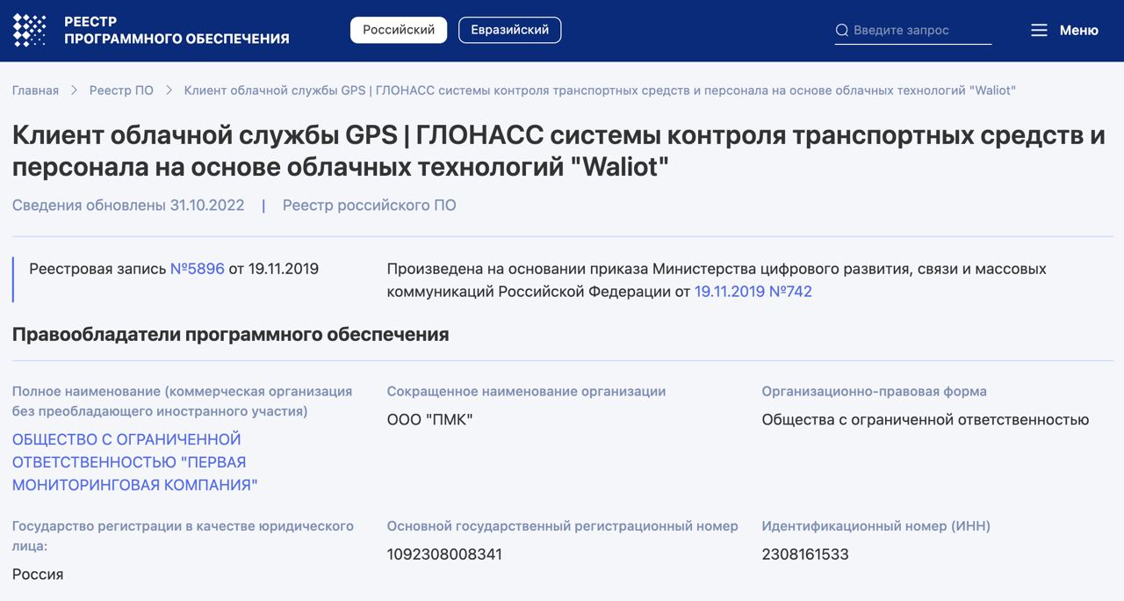Click breadcrumb chevron after Реестр ПО
The image size is (1124, 601).
point(169,91)
